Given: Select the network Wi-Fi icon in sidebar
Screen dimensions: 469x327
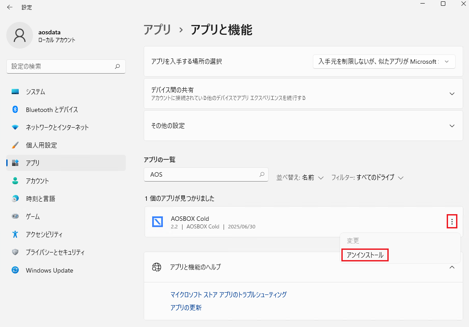Looking at the screenshot, I should [x=15, y=127].
